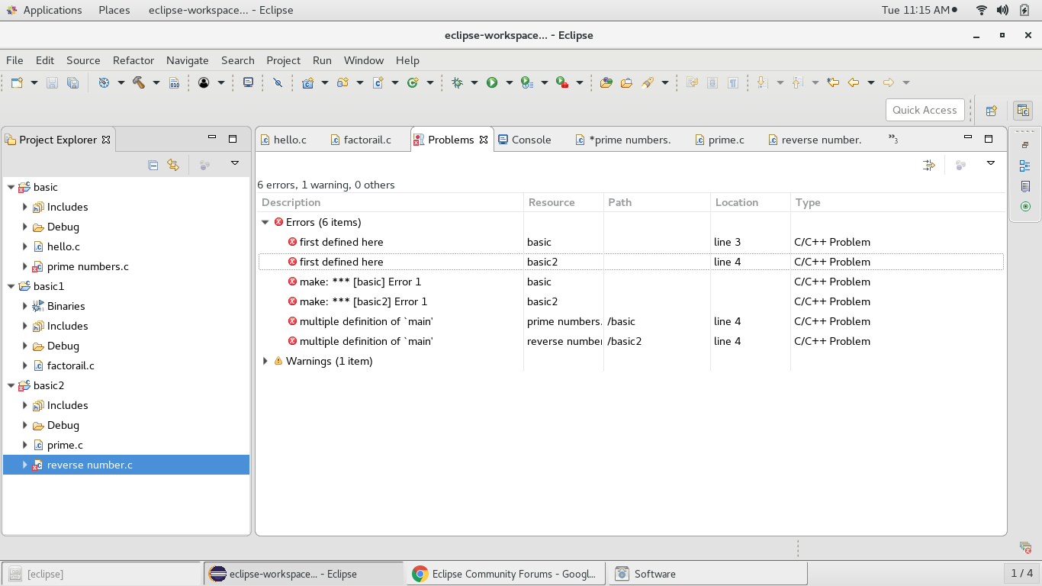The image size is (1042, 586).
Task: Click the Open Element icon
Action: [x=606, y=82]
